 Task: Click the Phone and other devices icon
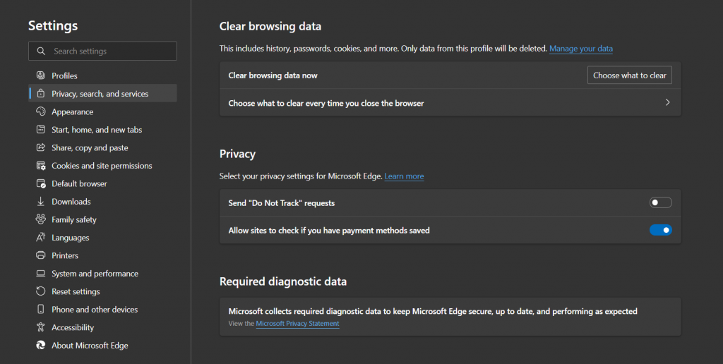(40, 309)
